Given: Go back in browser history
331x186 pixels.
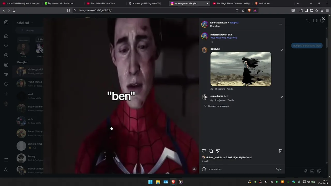Looking at the screenshot, I should click(4, 10).
